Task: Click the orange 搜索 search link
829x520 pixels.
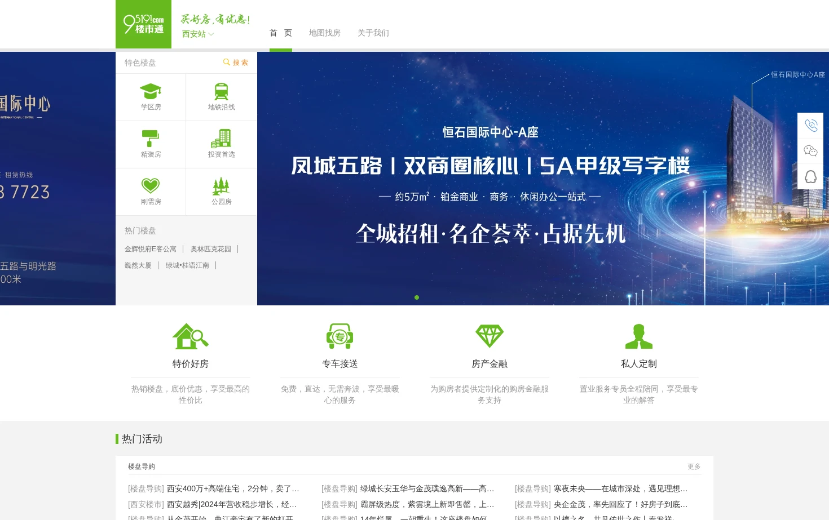Action: tap(236, 63)
